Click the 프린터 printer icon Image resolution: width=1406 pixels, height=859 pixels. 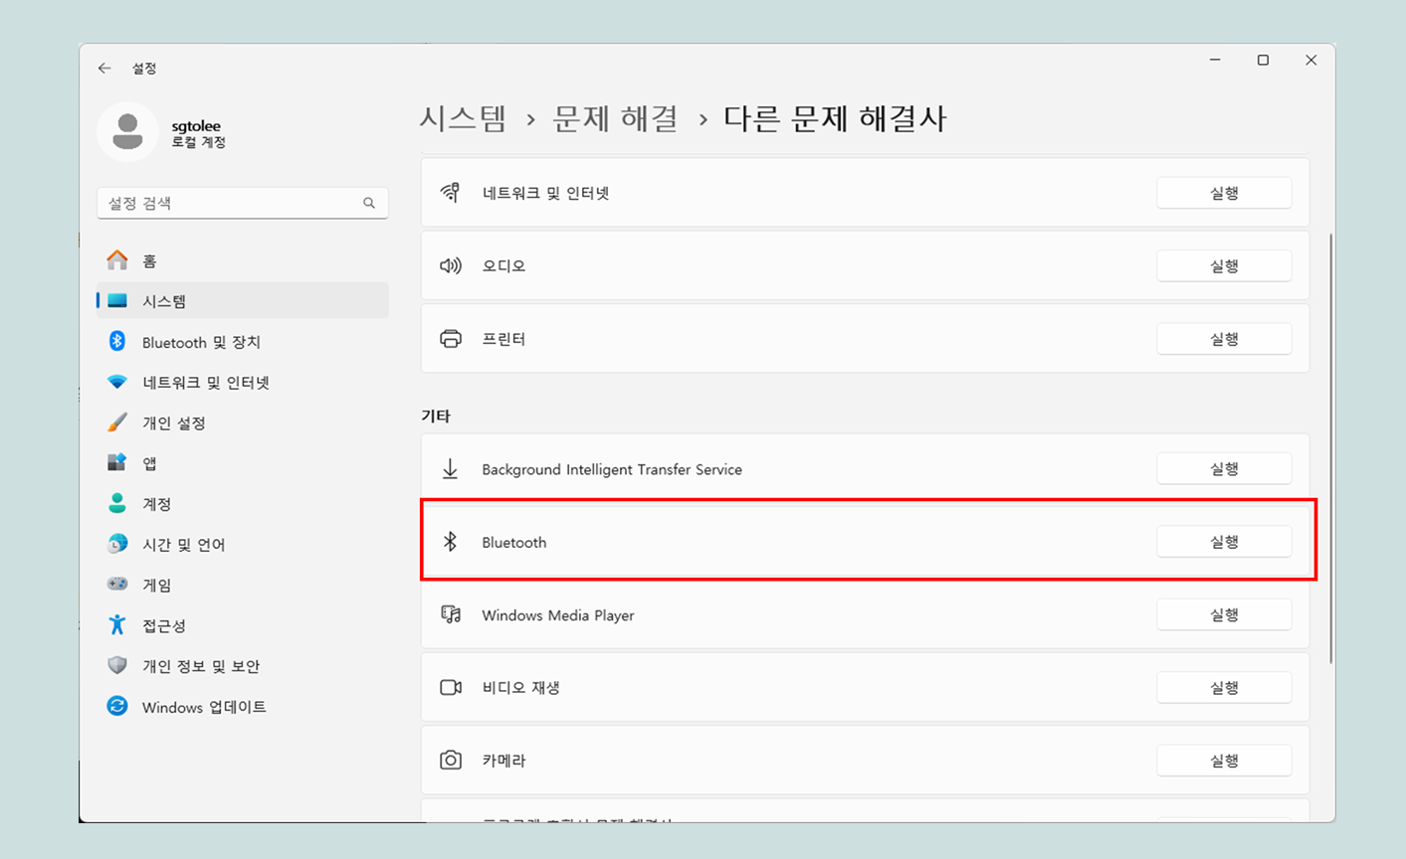coord(451,339)
